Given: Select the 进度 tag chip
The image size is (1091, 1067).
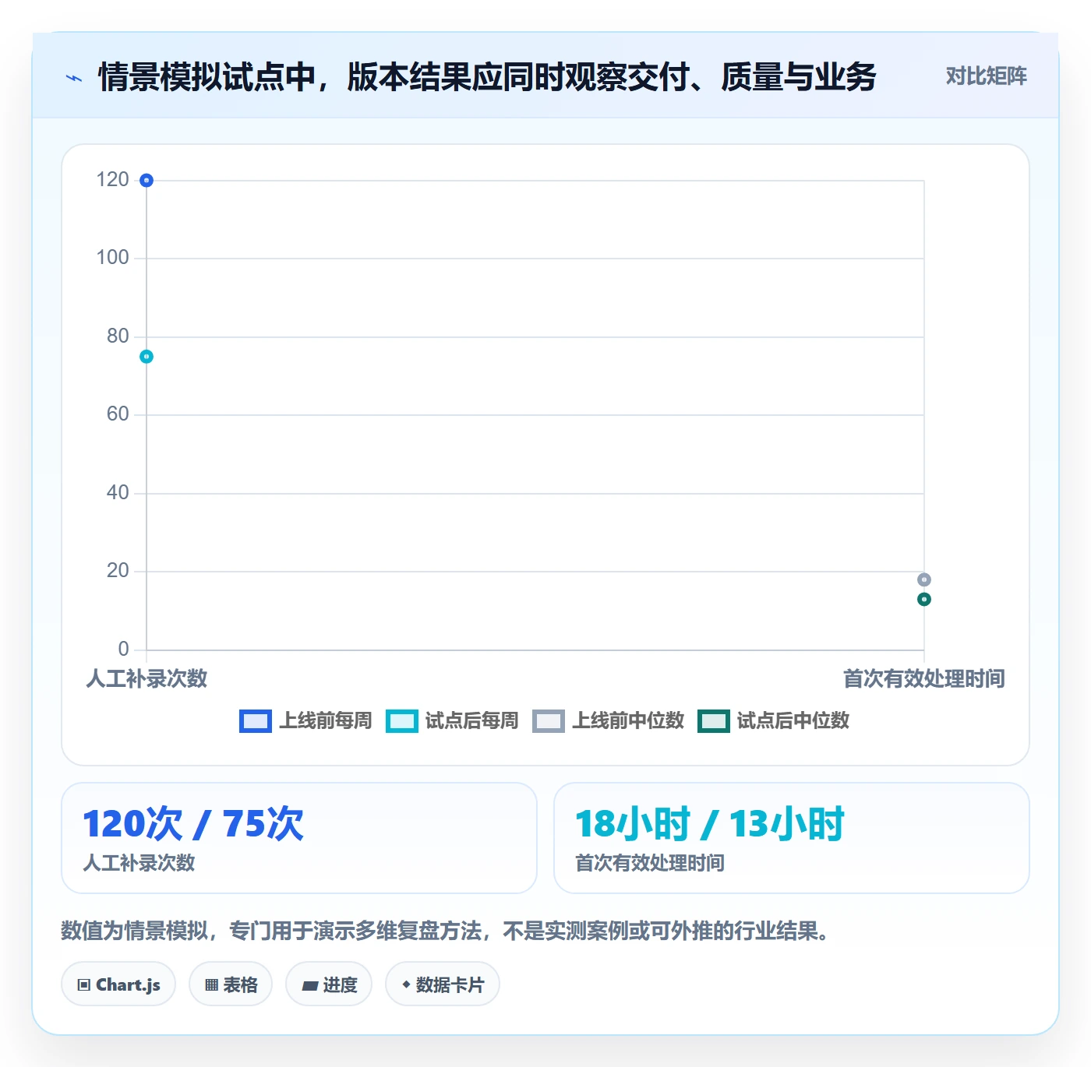Looking at the screenshot, I should (329, 984).
